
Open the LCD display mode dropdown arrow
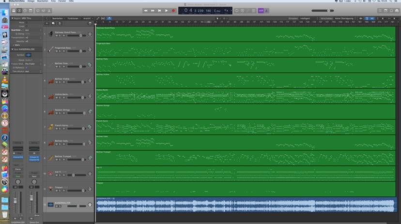pos(231,11)
